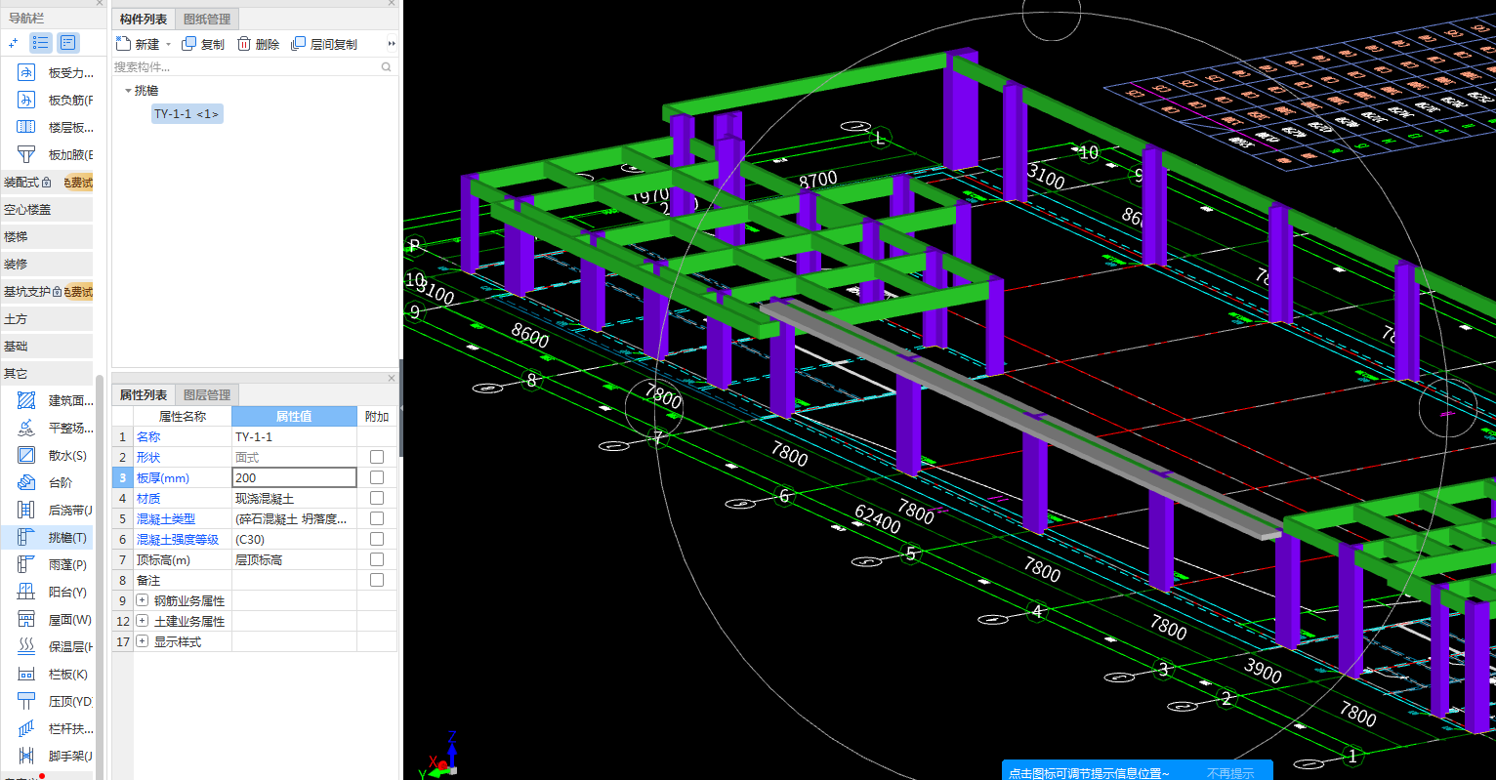1496x780 pixels.
Task: Tick the 附加 checkbox for 板厚(mm) row
Action: [x=377, y=477]
